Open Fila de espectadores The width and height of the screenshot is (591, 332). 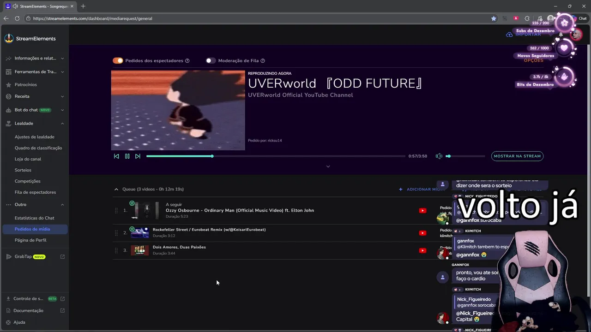[x=35, y=192]
